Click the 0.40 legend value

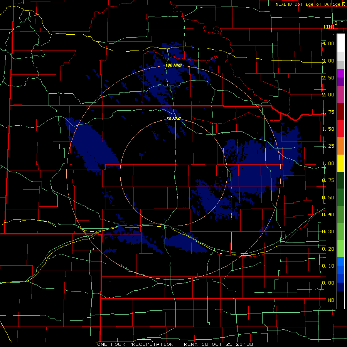point(328,215)
